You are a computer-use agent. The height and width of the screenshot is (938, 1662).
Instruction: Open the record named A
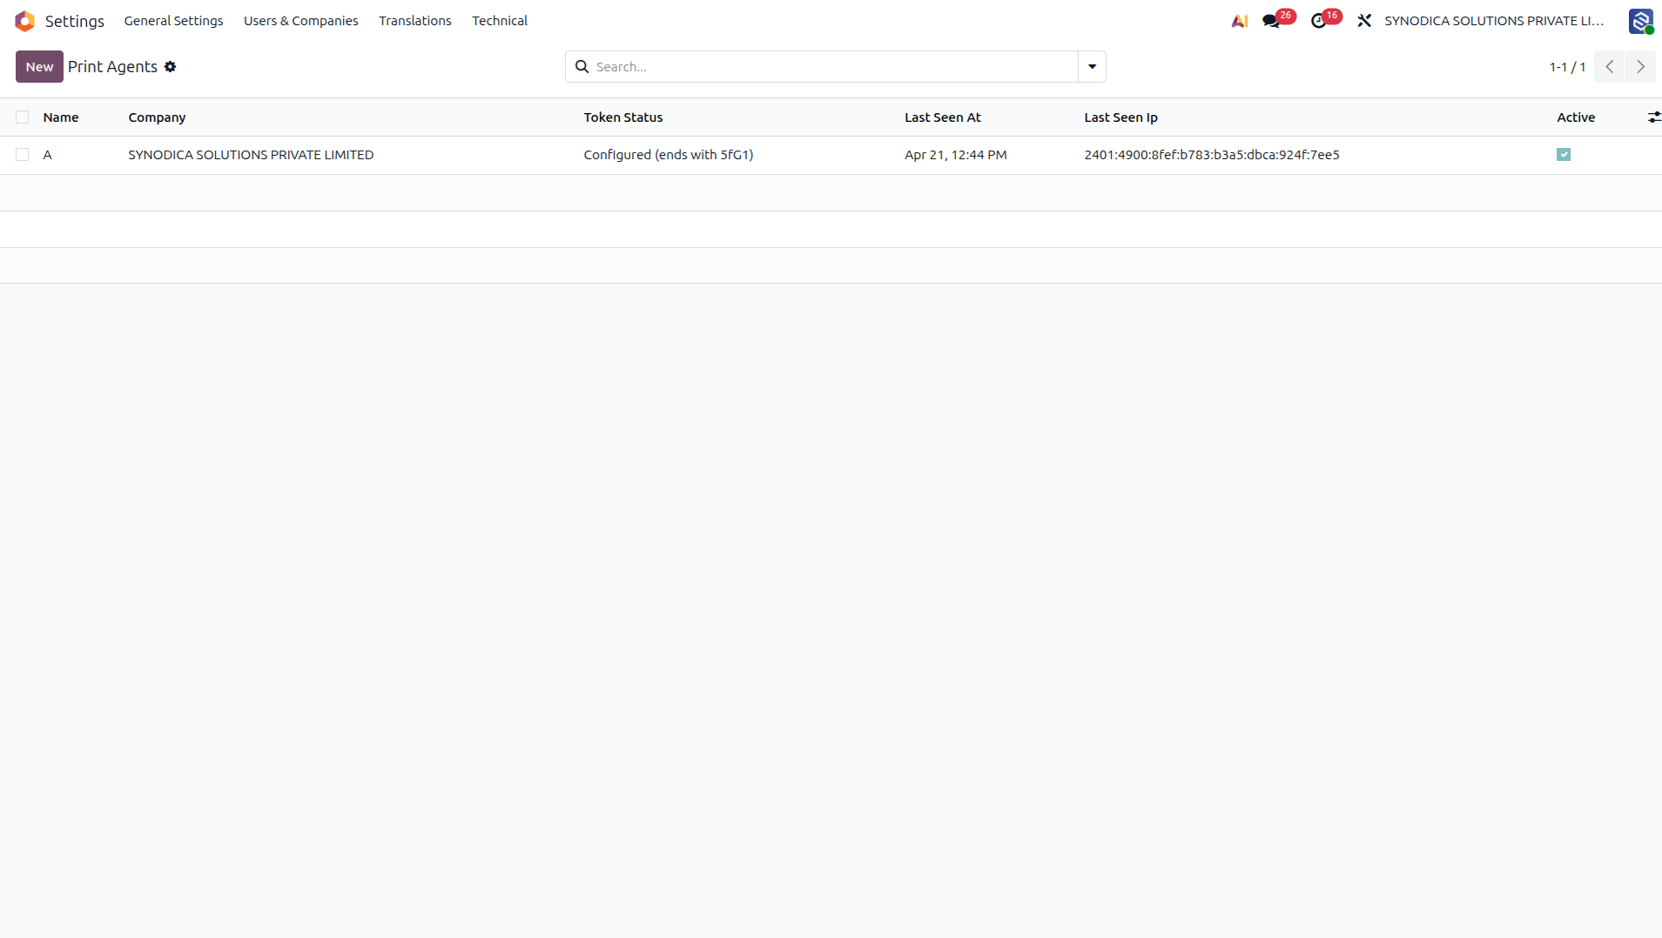coord(48,155)
